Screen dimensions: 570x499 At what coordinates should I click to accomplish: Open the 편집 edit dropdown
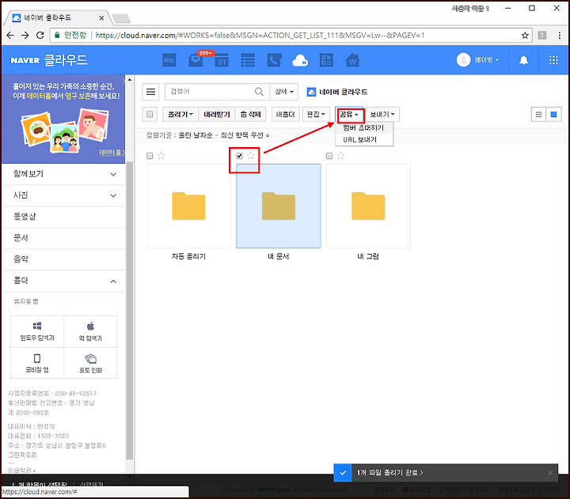(316, 115)
